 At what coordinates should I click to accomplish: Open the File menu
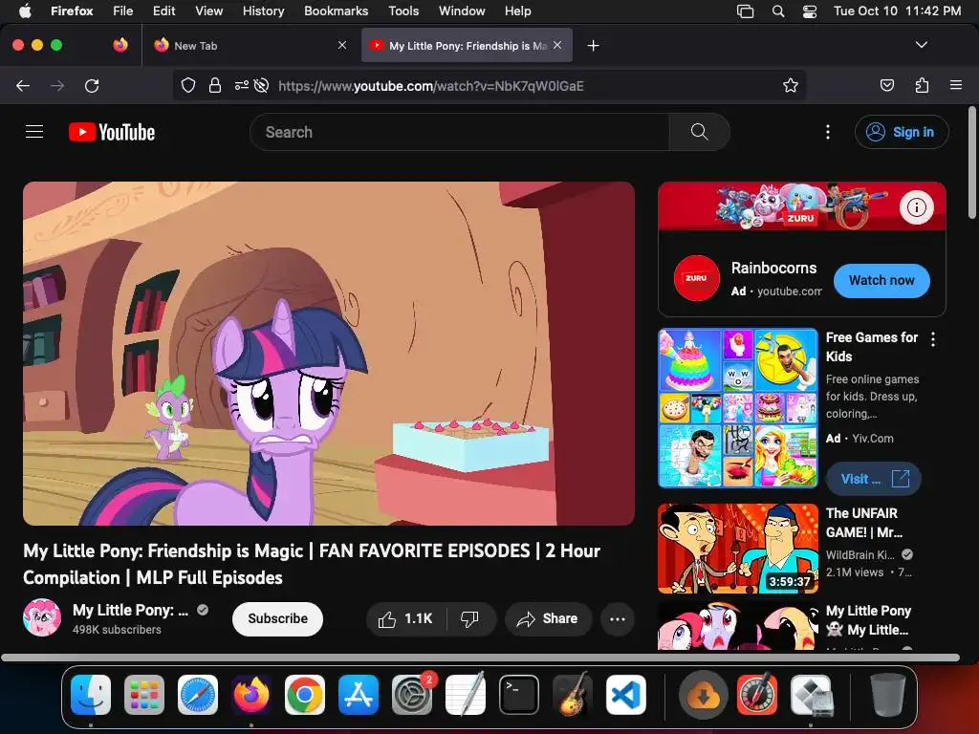[123, 11]
